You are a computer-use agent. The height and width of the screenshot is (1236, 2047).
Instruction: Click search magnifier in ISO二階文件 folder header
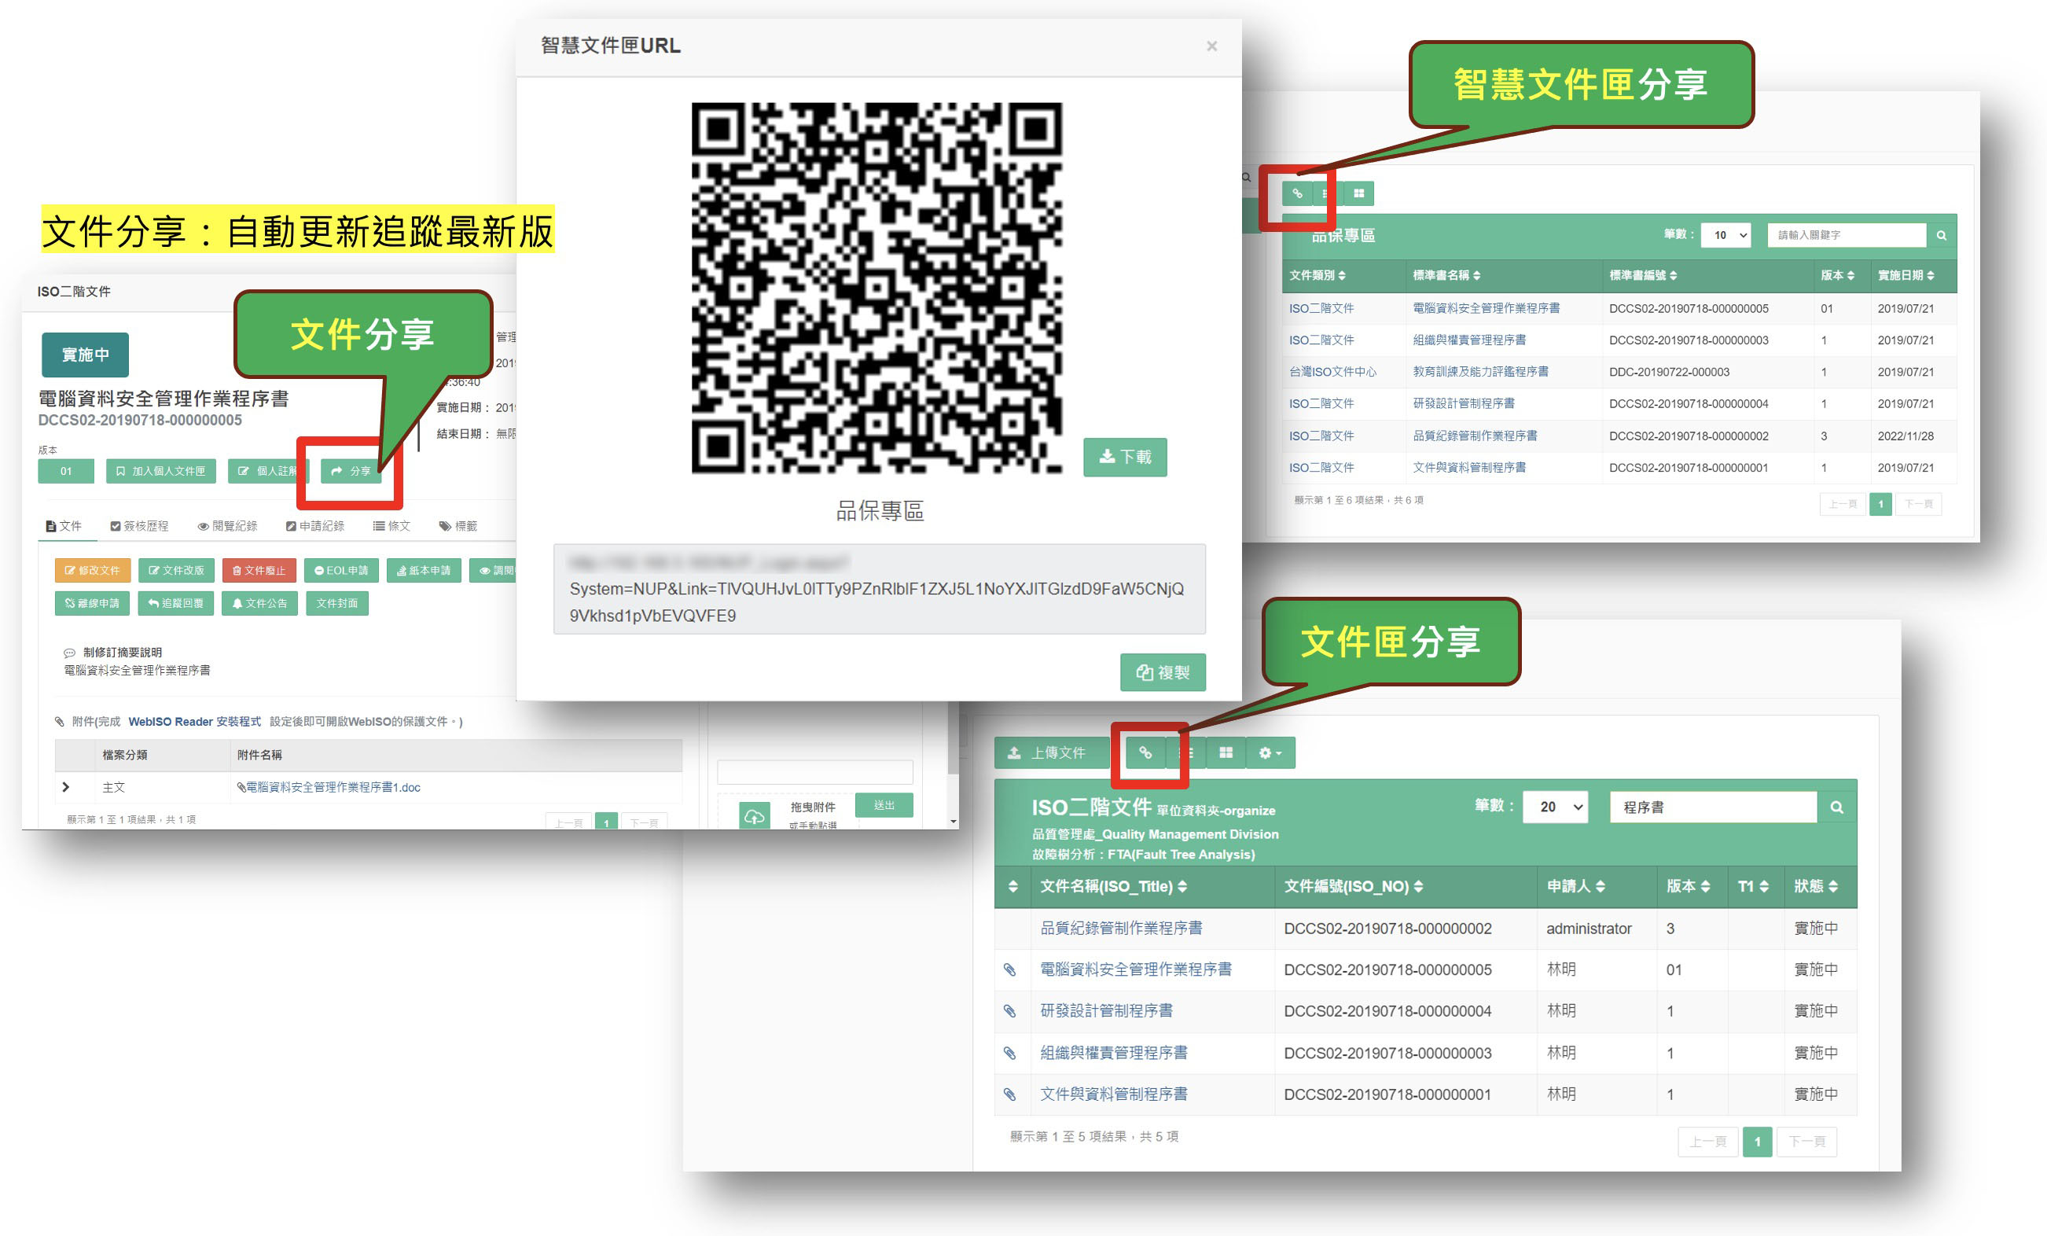point(1836,807)
